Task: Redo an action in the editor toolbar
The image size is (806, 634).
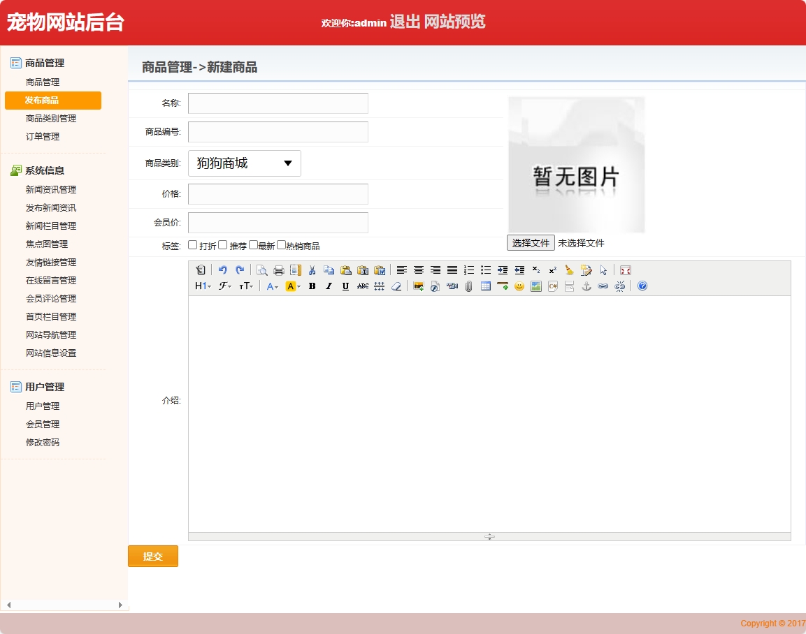Action: coord(240,270)
